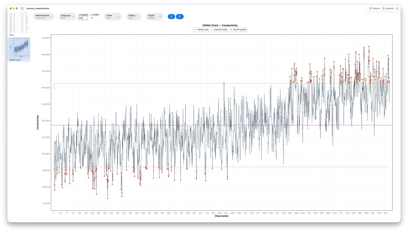Click the blue comment annotation button

[180, 17]
